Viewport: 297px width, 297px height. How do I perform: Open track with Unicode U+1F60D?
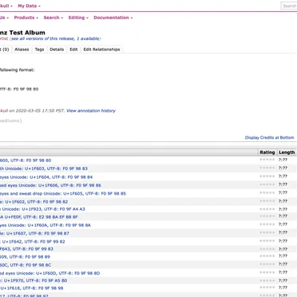click(x=49, y=274)
